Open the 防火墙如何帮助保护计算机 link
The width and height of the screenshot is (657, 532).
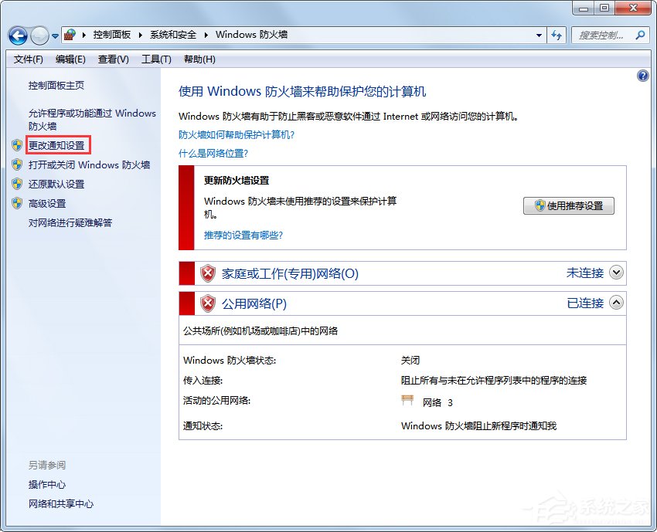pos(234,137)
